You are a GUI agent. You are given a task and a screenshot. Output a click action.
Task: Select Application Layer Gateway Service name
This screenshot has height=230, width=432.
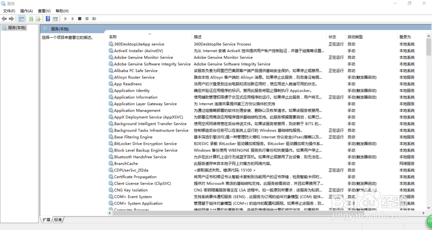pyautogui.click(x=146, y=104)
